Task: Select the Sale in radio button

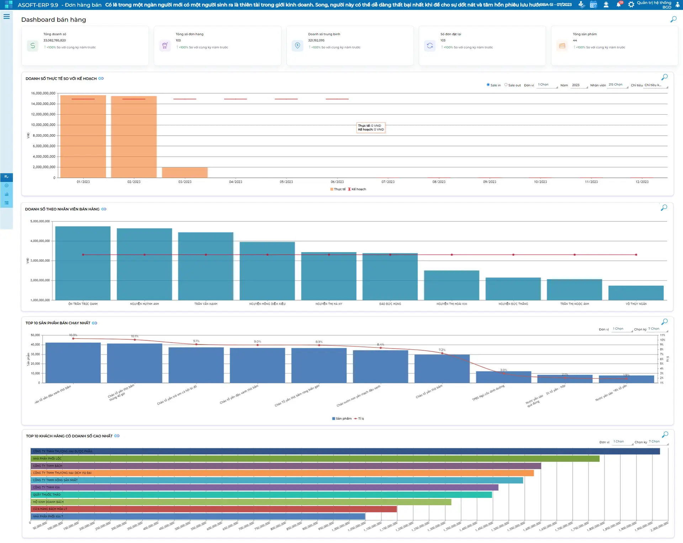Action: click(x=488, y=85)
